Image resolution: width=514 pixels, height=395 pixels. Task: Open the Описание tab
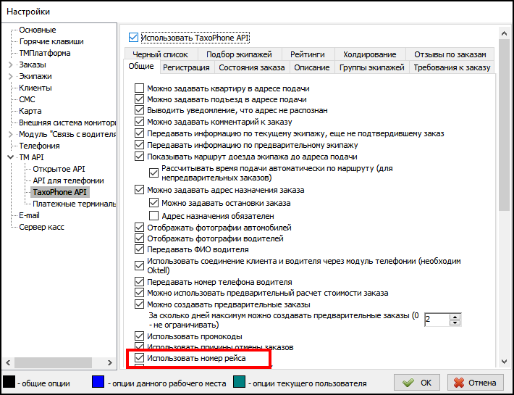(312, 67)
